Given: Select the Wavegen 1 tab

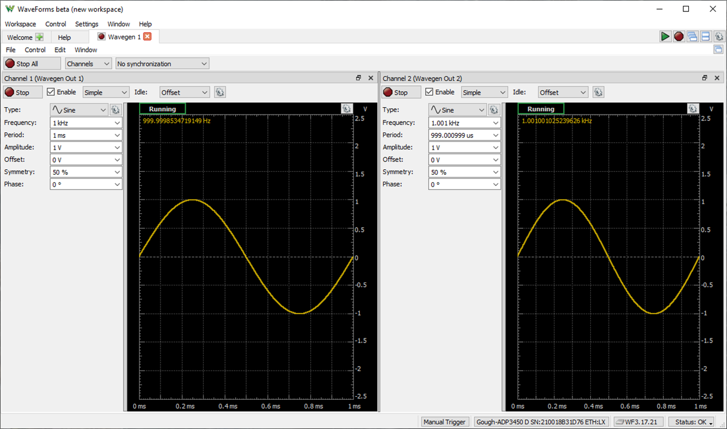Looking at the screenshot, I should point(124,37).
